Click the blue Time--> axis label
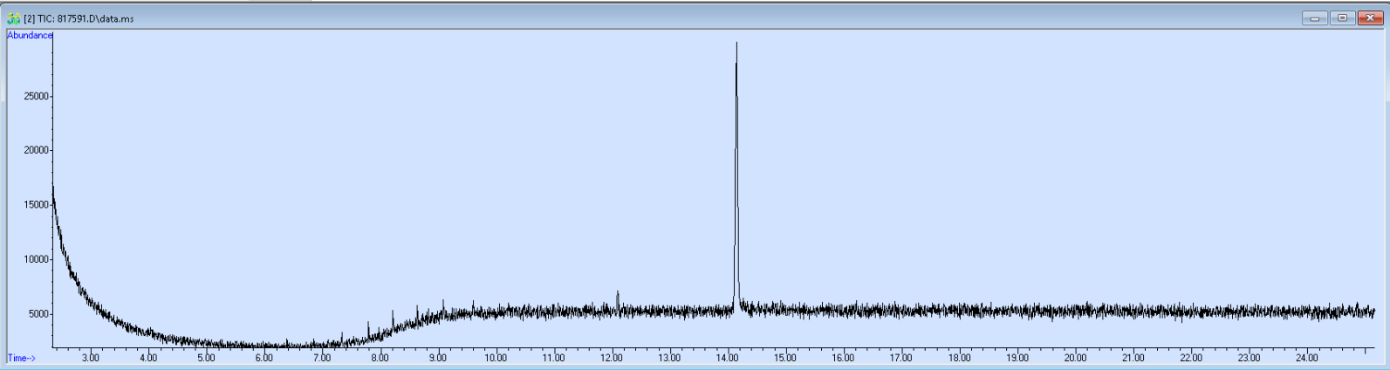 tap(22, 358)
